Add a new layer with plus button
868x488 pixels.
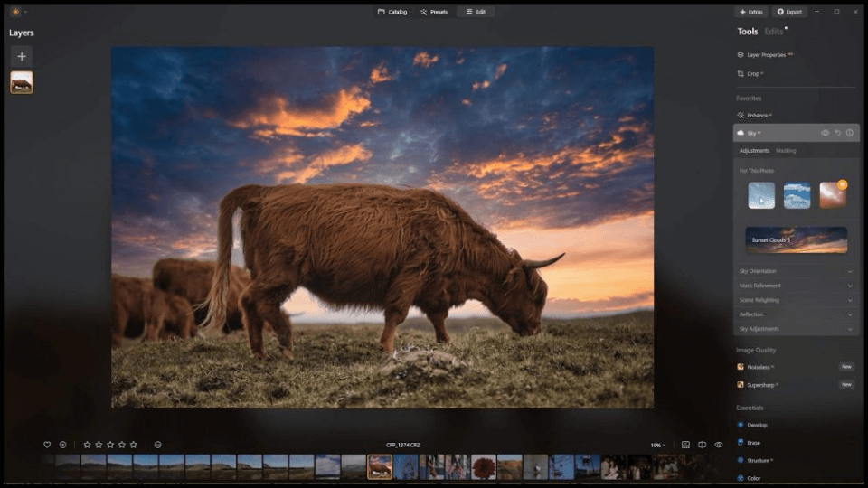[x=22, y=56]
